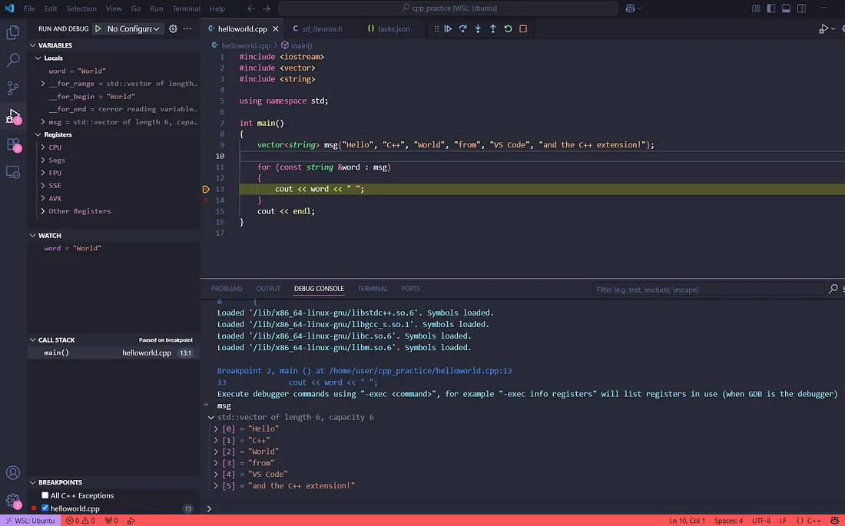Expand the FPU registers
Image resolution: width=845 pixels, height=526 pixels.
click(x=43, y=173)
